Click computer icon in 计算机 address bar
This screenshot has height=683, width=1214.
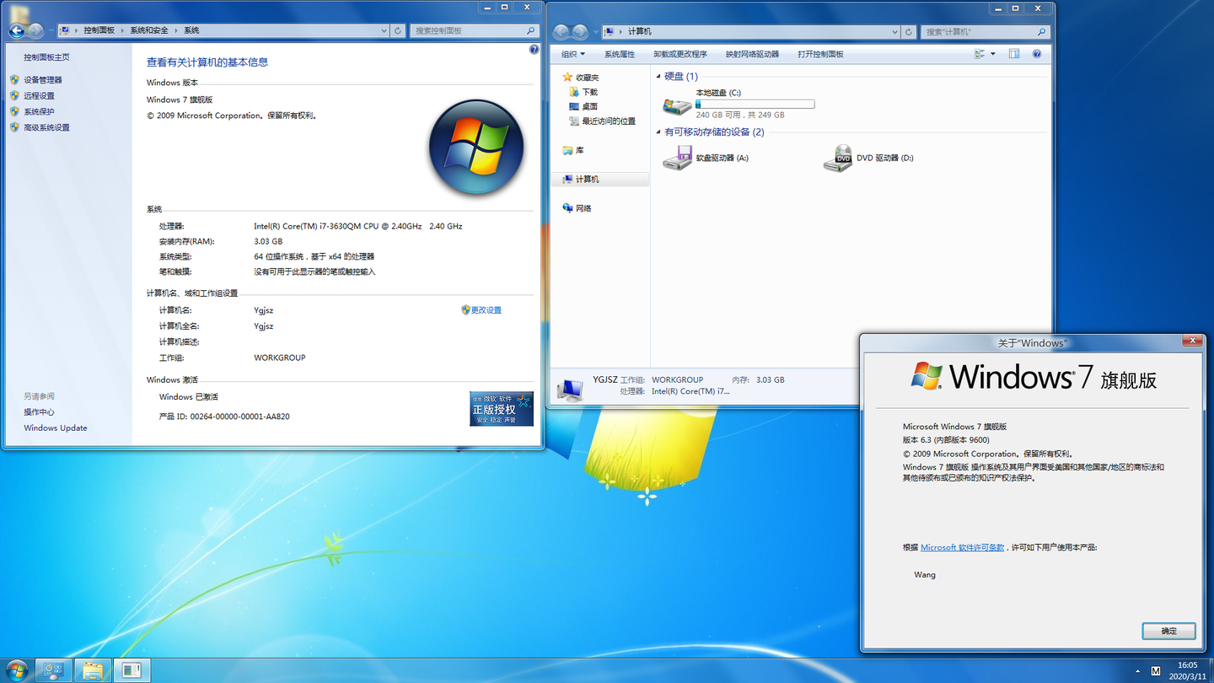click(x=610, y=32)
